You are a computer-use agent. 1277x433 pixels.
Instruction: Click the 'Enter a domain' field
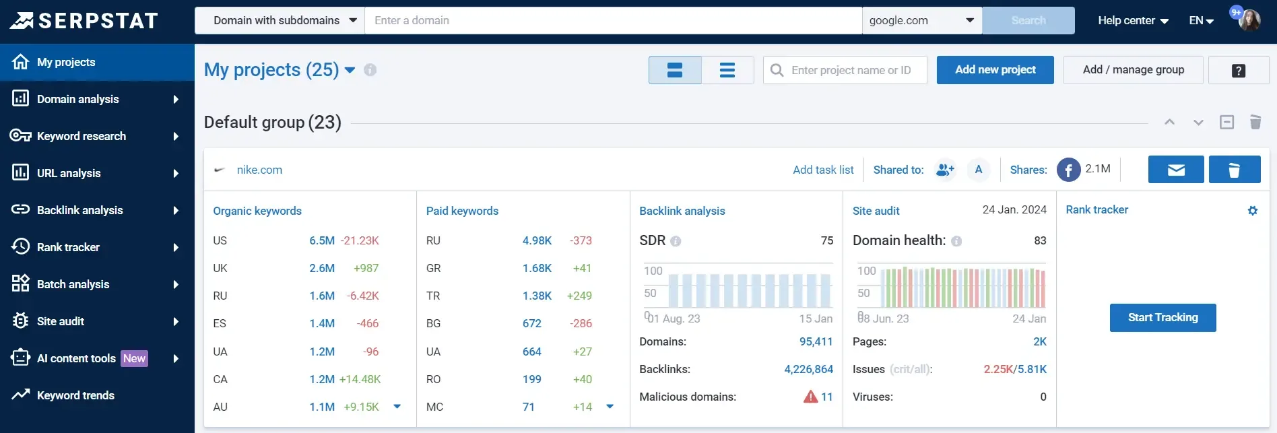click(613, 20)
